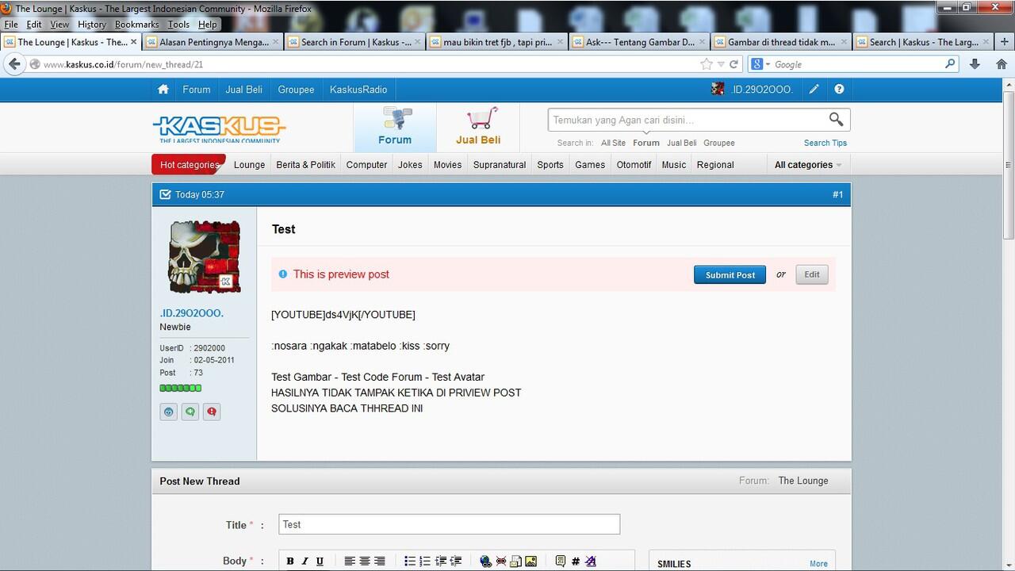Select 'All Site' search scope
The image size is (1015, 571).
click(x=613, y=143)
